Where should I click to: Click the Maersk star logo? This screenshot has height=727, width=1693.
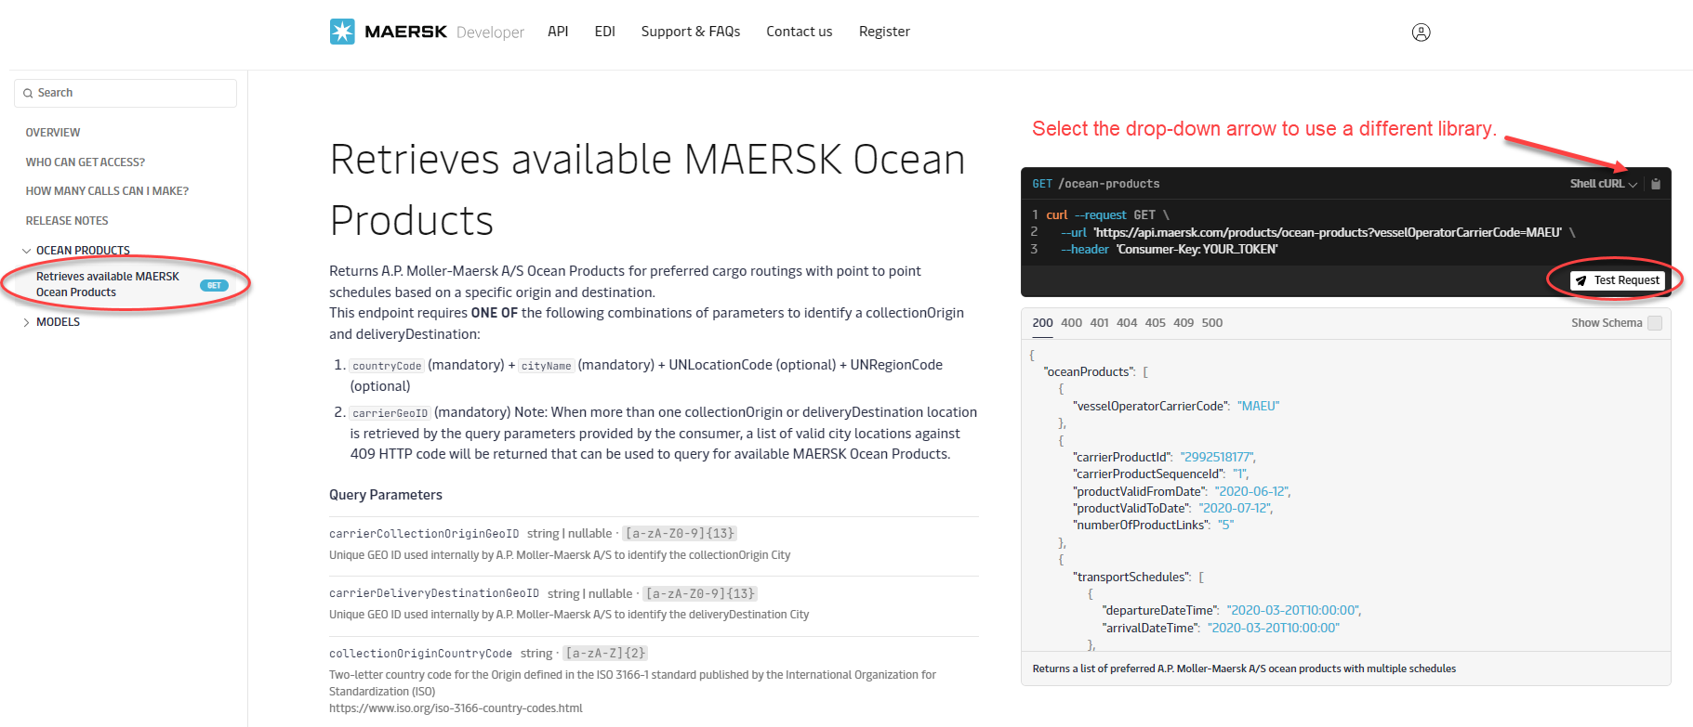(x=342, y=32)
